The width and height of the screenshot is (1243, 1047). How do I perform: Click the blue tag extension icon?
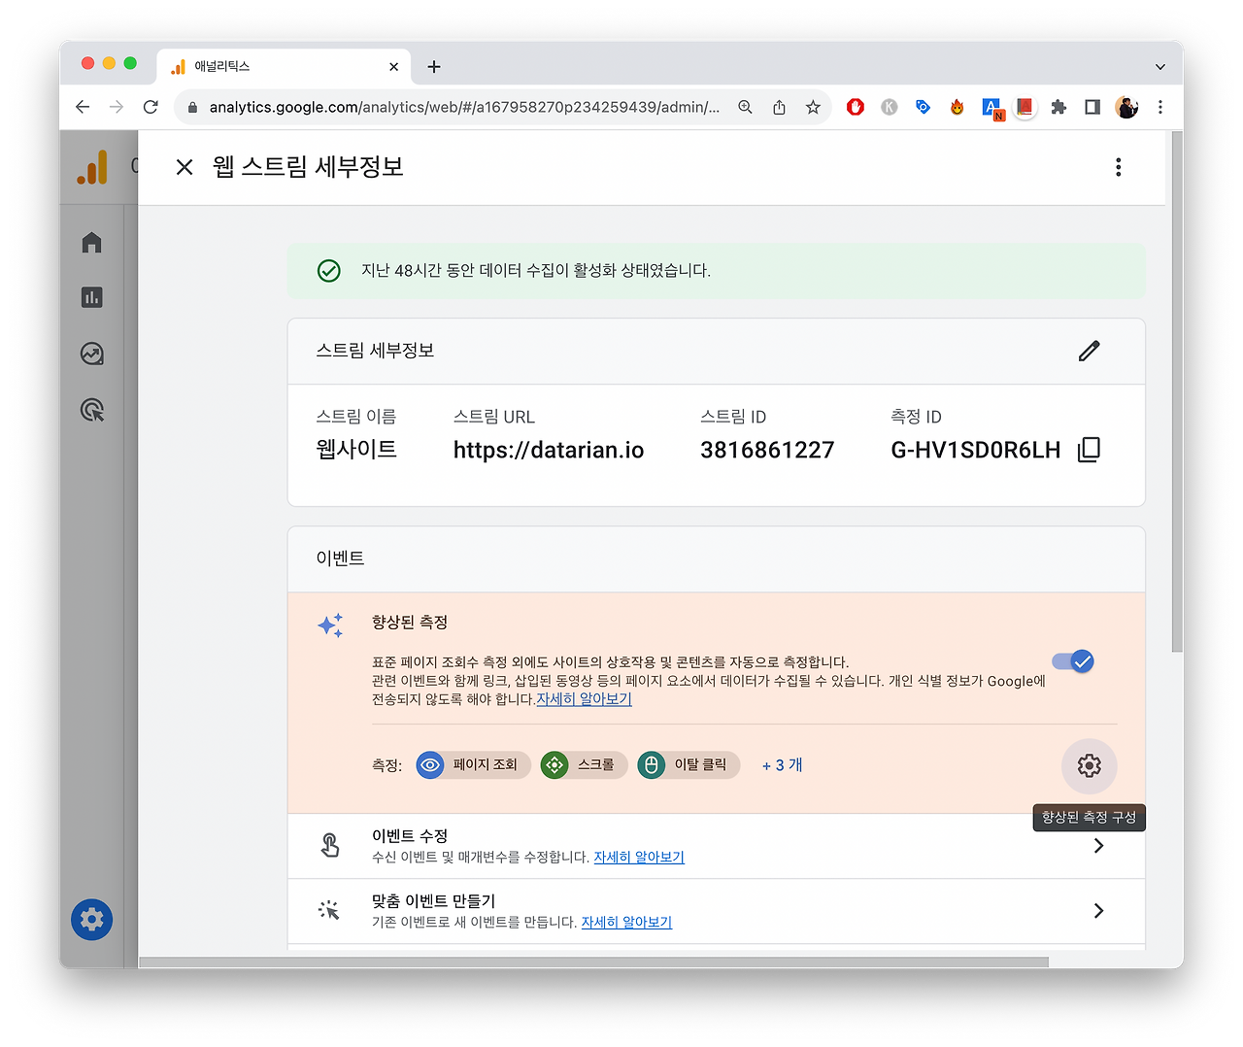pos(924,107)
